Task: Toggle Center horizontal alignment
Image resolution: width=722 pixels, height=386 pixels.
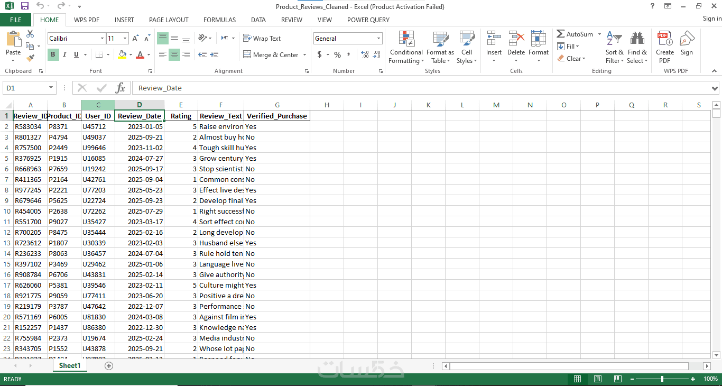Action: click(174, 54)
